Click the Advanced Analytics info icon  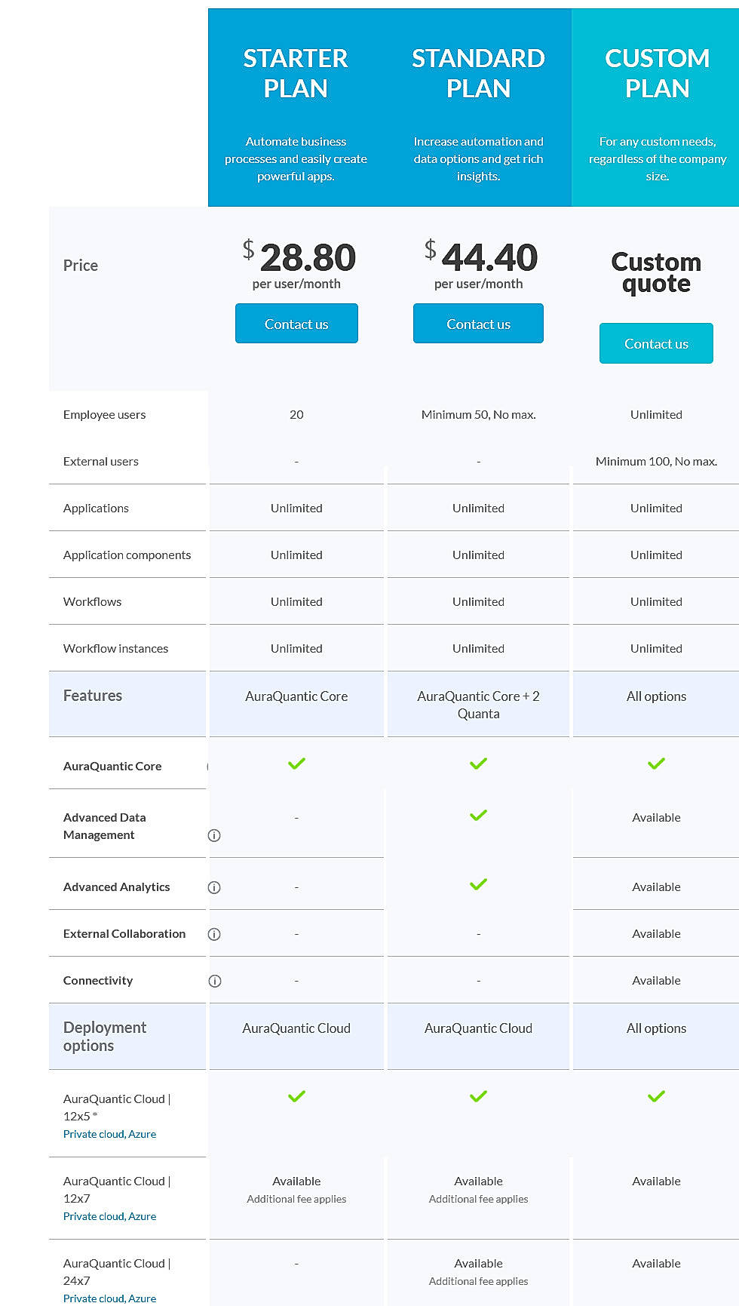(x=214, y=887)
